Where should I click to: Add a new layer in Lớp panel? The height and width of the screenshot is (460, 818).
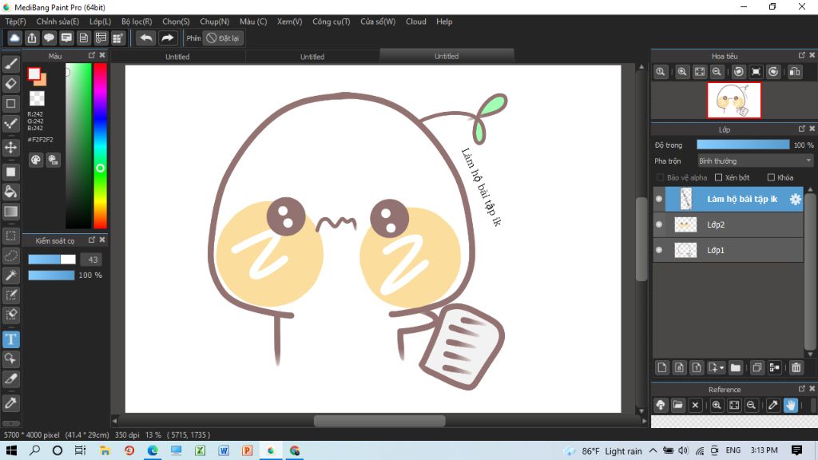tap(662, 367)
